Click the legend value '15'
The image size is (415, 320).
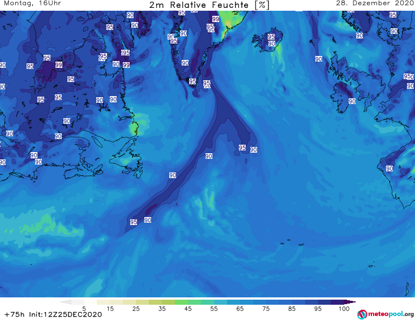(110, 309)
